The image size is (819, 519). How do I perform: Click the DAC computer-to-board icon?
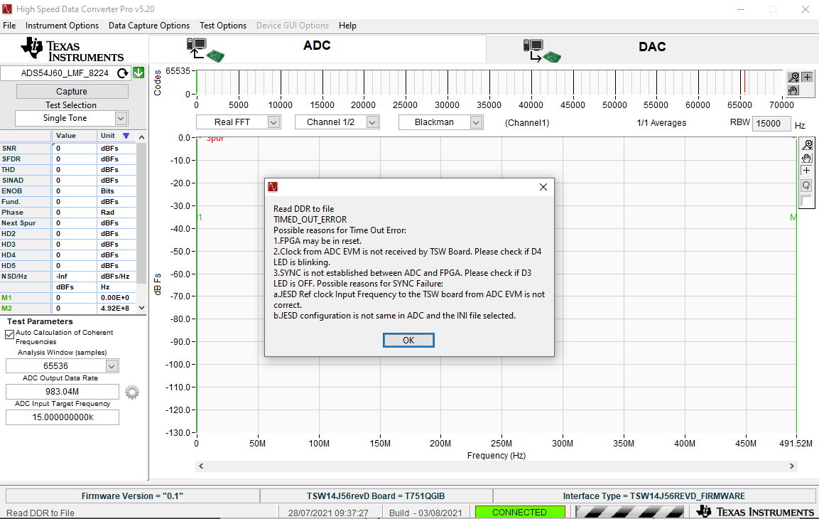coord(542,50)
